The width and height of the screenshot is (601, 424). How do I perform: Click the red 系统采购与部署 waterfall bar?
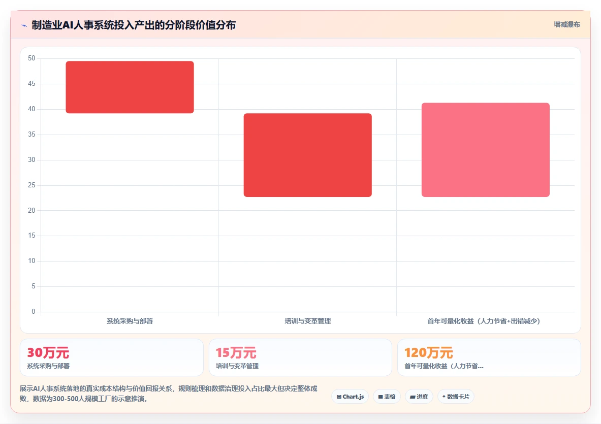pyautogui.click(x=130, y=87)
